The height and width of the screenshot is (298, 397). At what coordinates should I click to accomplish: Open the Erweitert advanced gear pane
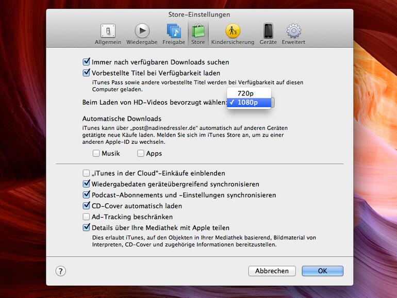coord(293,34)
